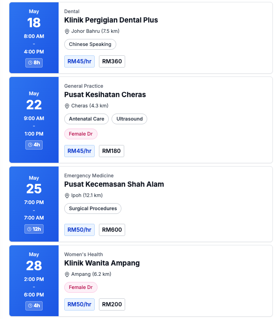Open Klinik Pergigian Dental Plus listing
This screenshot has height=319, width=278.
coord(111,20)
